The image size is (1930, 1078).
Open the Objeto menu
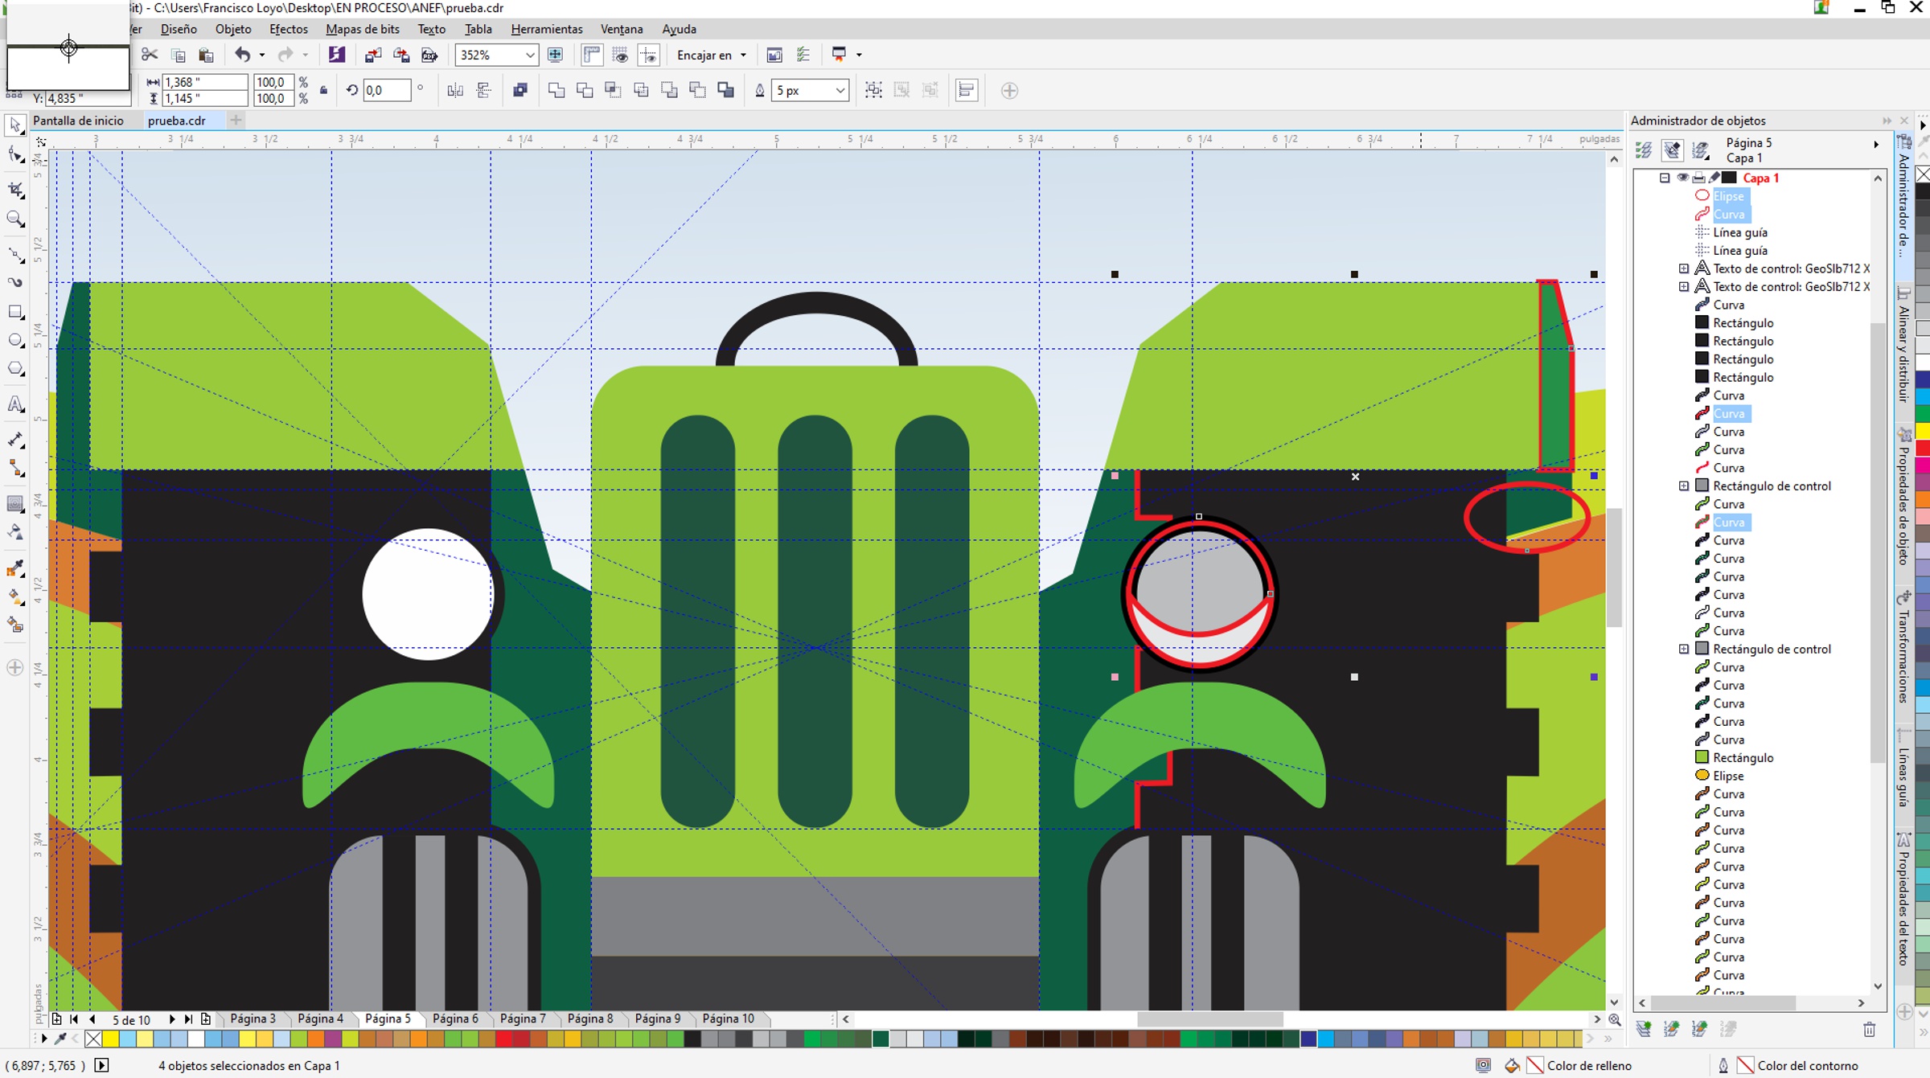tap(233, 29)
